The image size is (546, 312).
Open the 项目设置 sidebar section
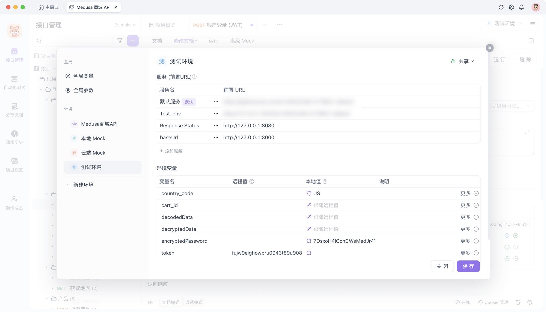(14, 165)
